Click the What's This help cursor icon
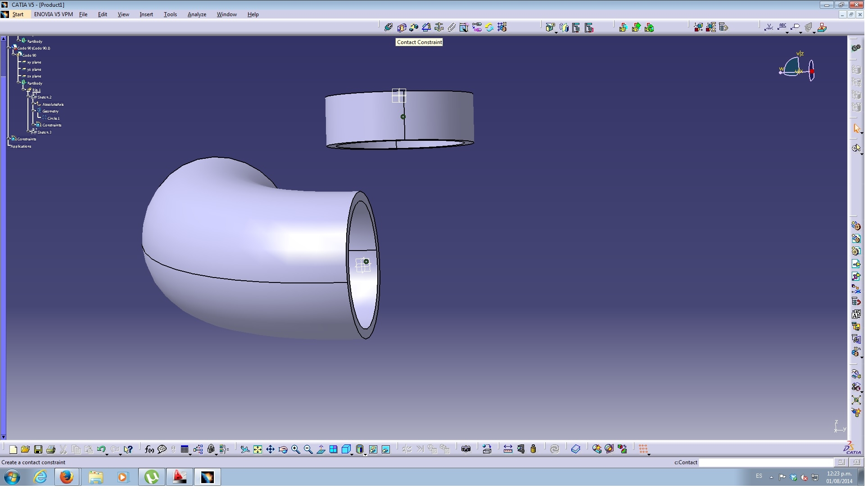Image resolution: width=868 pixels, height=493 pixels. click(x=128, y=449)
